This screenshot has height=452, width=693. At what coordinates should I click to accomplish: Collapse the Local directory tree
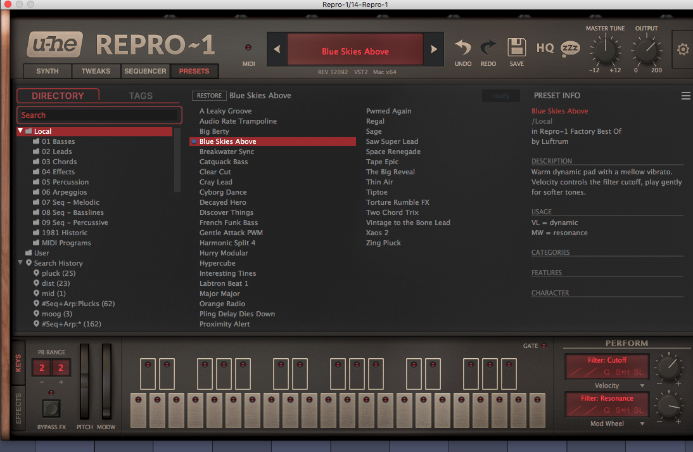coord(20,131)
